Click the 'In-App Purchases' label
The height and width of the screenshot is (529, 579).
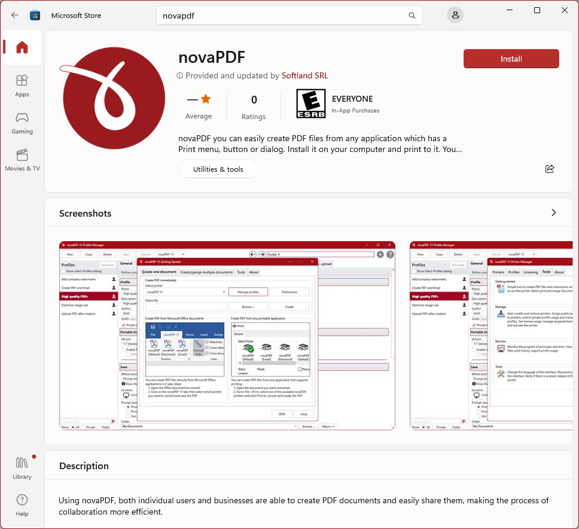point(355,111)
